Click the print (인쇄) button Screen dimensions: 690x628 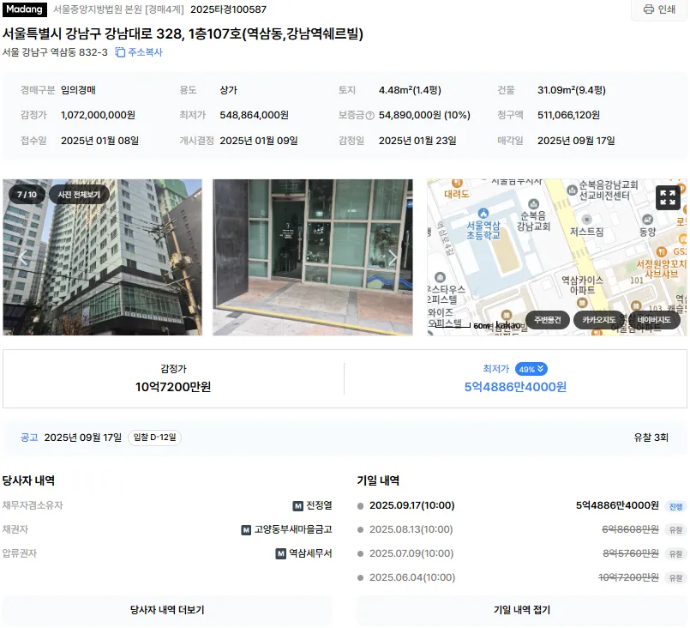pos(659,9)
